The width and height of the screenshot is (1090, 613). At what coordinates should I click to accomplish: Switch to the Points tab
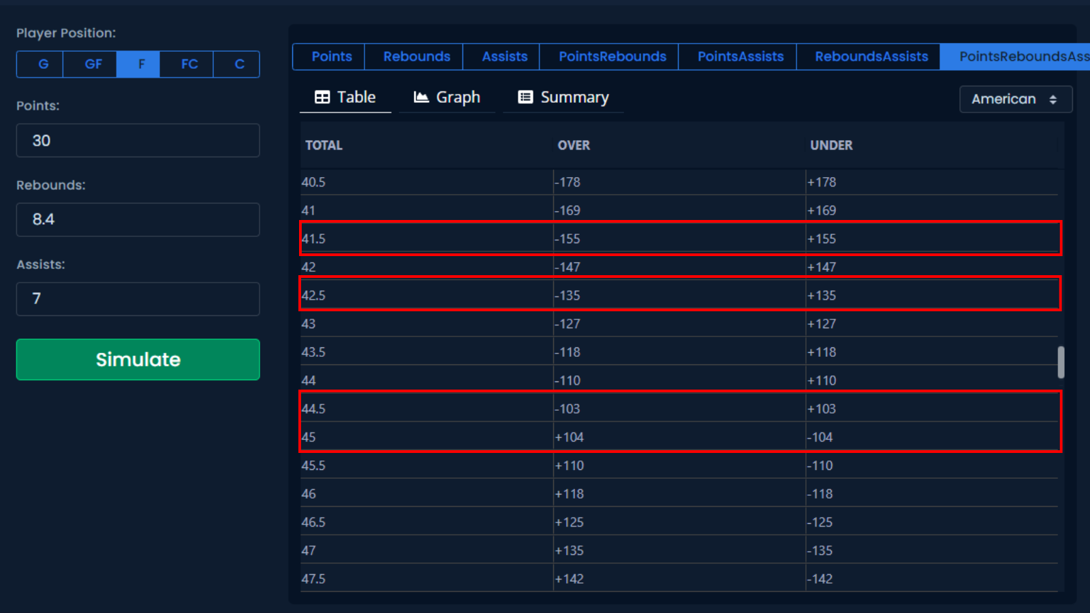(x=332, y=57)
